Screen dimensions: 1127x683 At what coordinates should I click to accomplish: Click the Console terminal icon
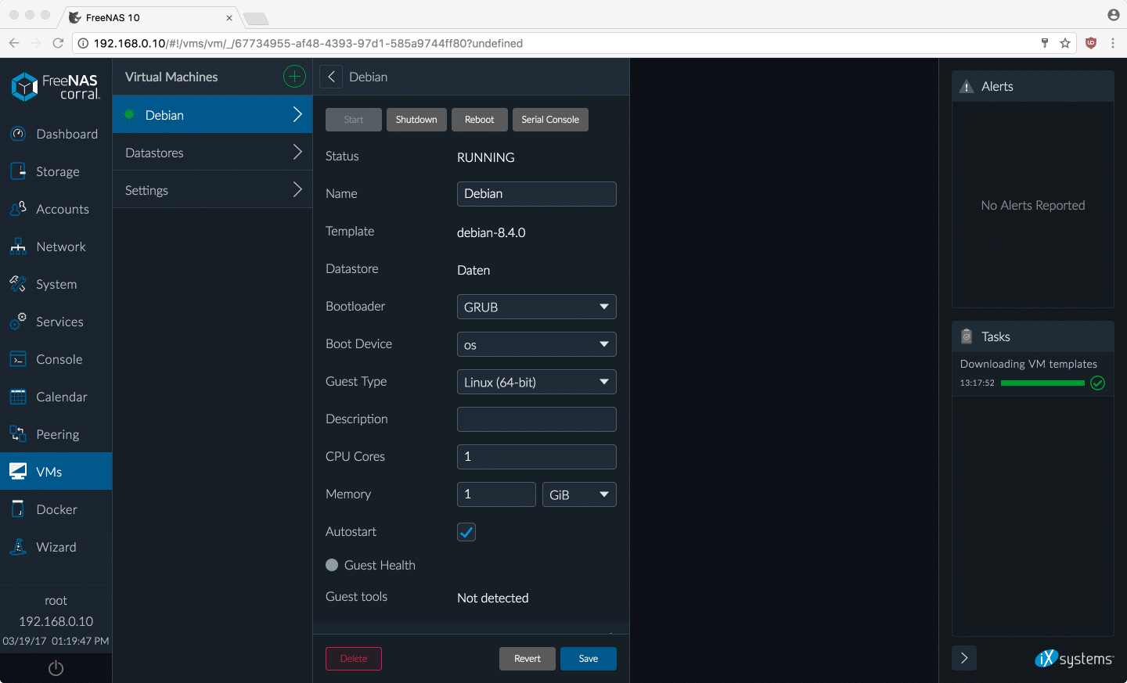pyautogui.click(x=18, y=359)
